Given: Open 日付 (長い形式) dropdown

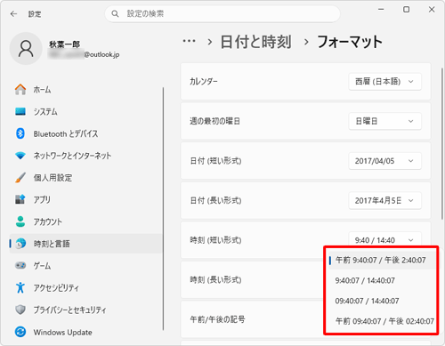Looking at the screenshot, I should 384,200.
